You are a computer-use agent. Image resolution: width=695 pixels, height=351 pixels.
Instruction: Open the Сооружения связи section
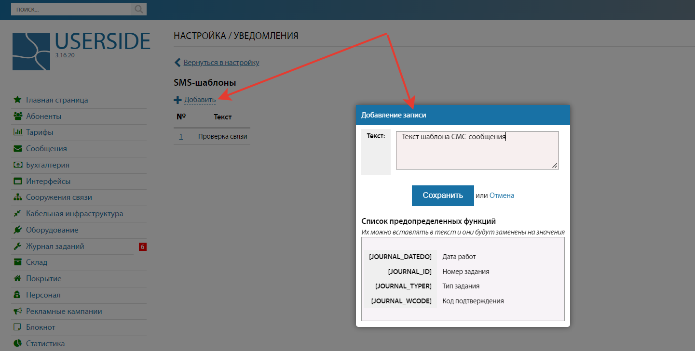point(59,197)
